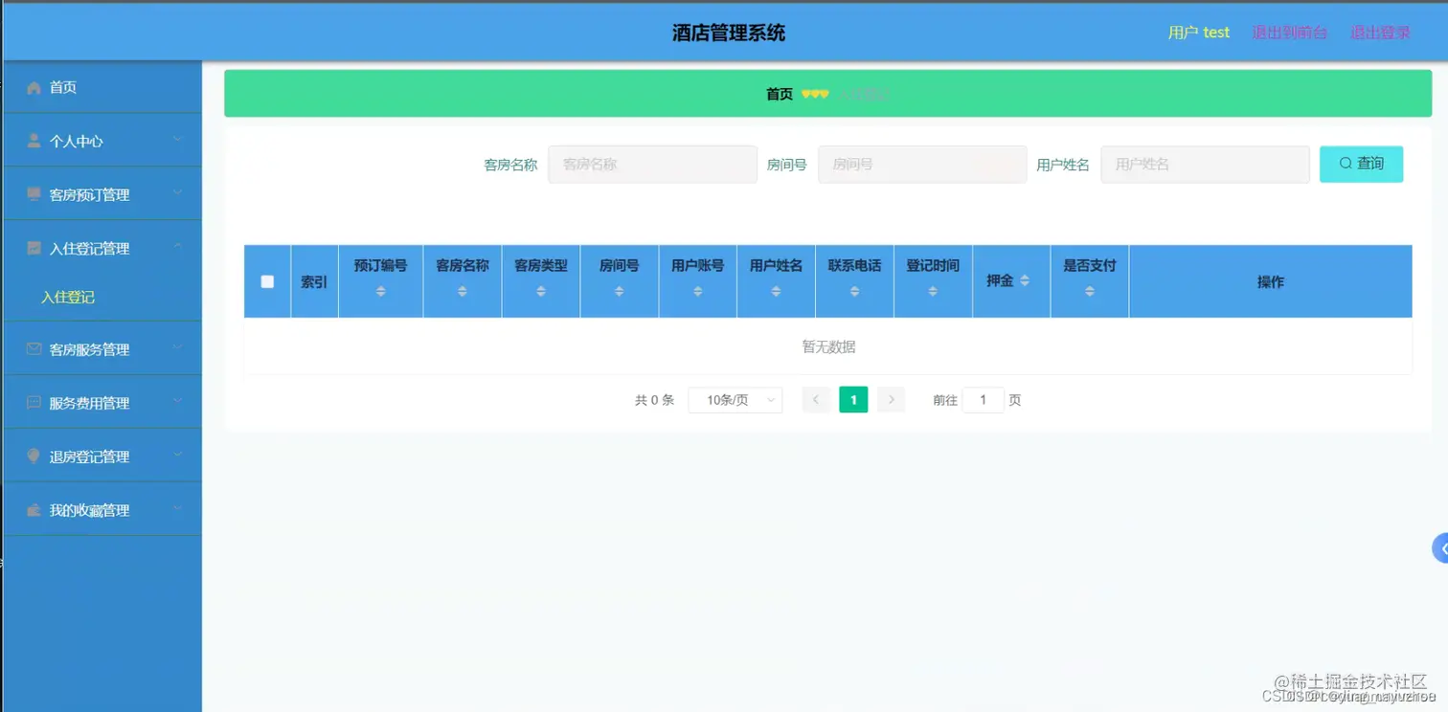Click the 共 0 条 total count text
1448x712 pixels.
[x=655, y=400]
